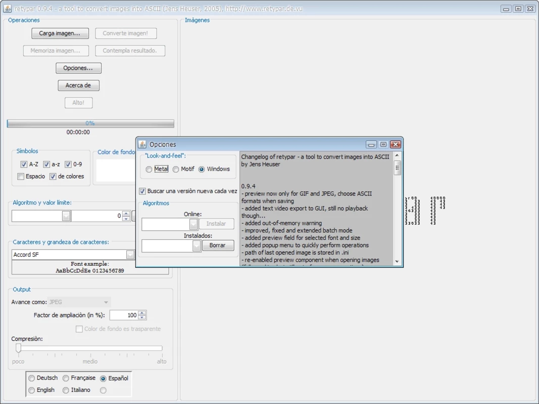Expand the Instalados algorithms dropdown
Screen dimensions: 539x404
[x=197, y=245]
